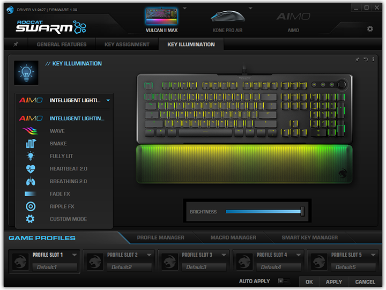Select the Fully Lit bulb icon
386x290 pixels.
click(31, 156)
